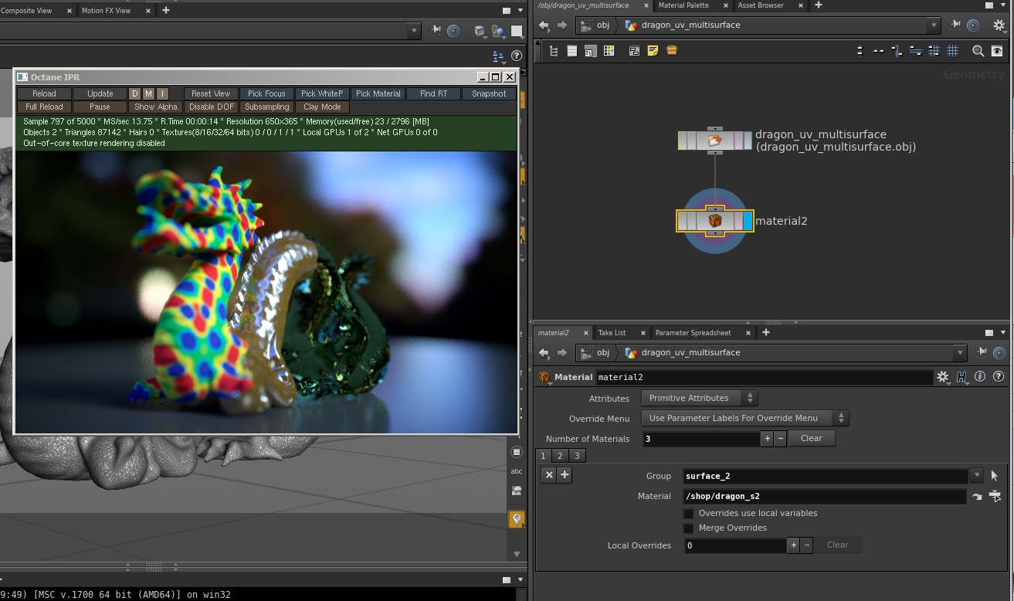The width and height of the screenshot is (1014, 601).
Task: Toggle the D mode in Octane IPR
Action: (134, 93)
